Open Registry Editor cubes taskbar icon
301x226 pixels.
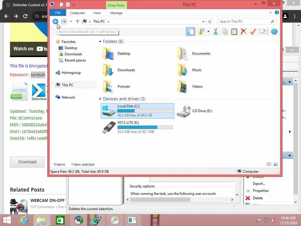click(96, 220)
